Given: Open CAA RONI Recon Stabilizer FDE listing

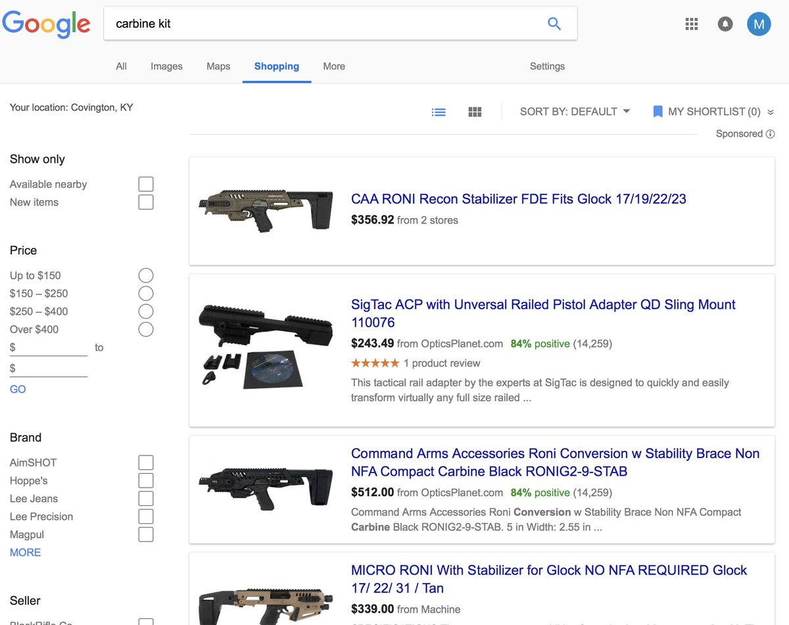Looking at the screenshot, I should click(x=519, y=199).
